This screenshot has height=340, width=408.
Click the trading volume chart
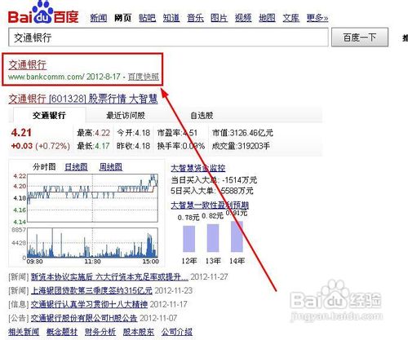coord(92,243)
